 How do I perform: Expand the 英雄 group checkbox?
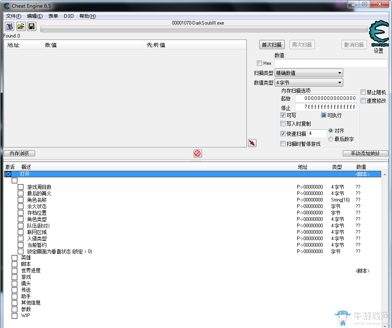point(15,258)
